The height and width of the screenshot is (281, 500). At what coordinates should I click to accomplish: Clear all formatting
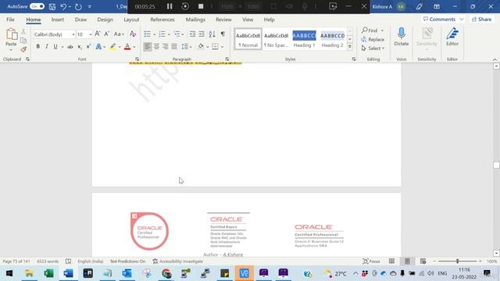133,34
